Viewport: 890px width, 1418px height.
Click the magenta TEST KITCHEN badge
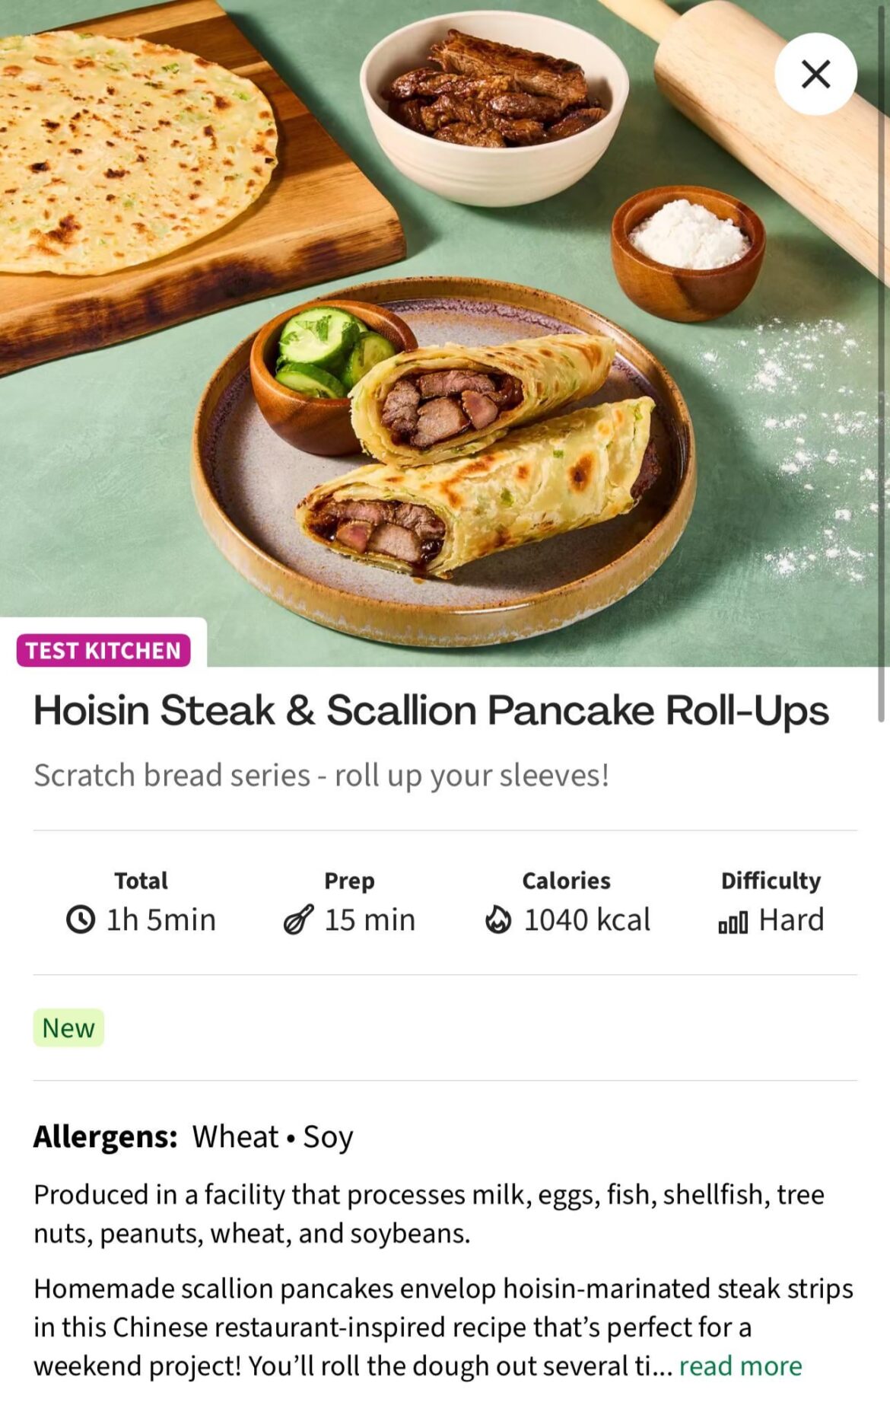[104, 651]
